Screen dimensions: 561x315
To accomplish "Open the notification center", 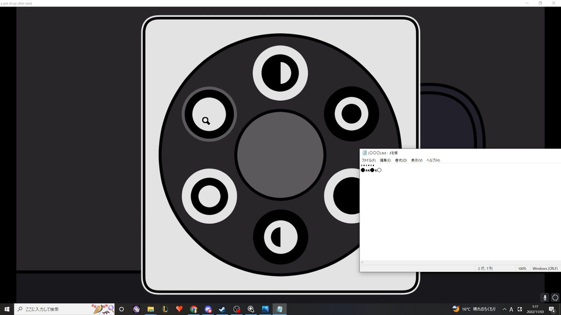I will 552,309.
